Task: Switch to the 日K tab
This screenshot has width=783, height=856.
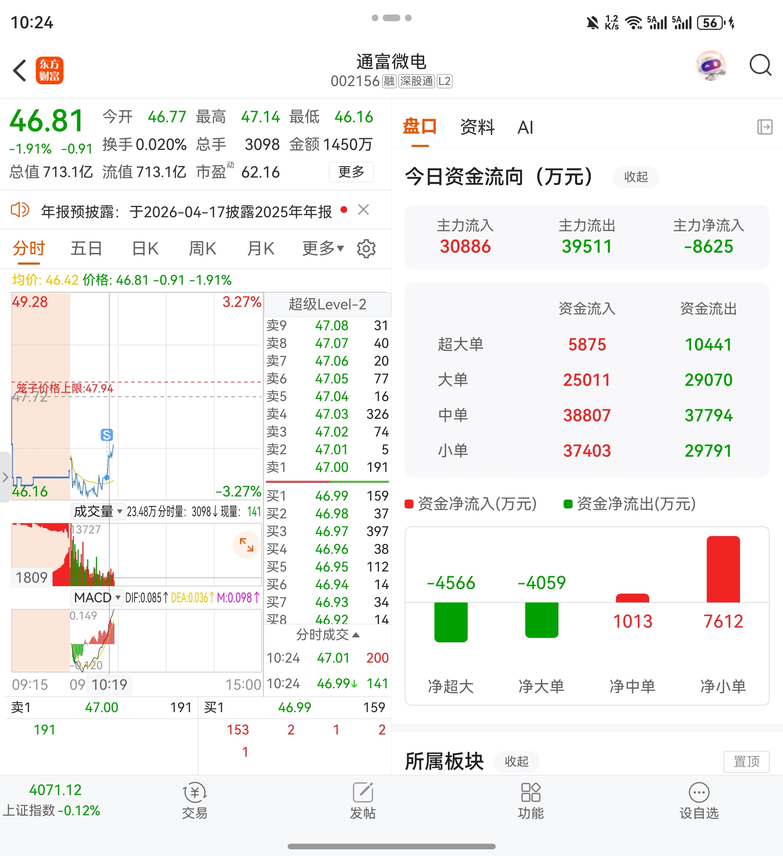Action: pos(145,249)
